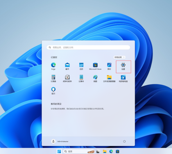The image size is (172, 154).
Task: Launch the Calculator (计算器) app
Action: click(53, 79)
